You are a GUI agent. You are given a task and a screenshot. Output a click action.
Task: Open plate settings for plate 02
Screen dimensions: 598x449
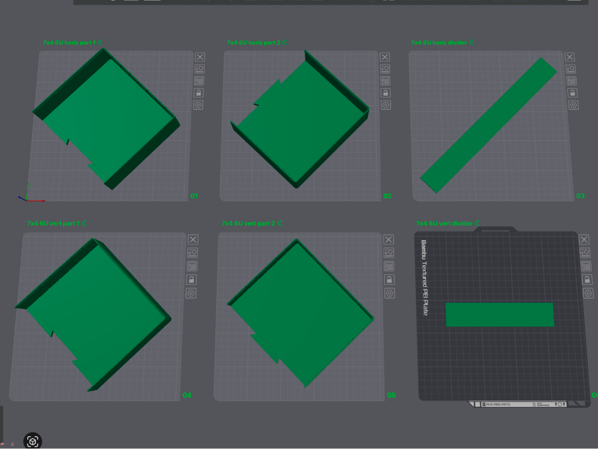tap(386, 105)
